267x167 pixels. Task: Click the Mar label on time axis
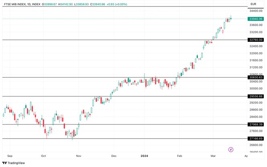coord(213,156)
